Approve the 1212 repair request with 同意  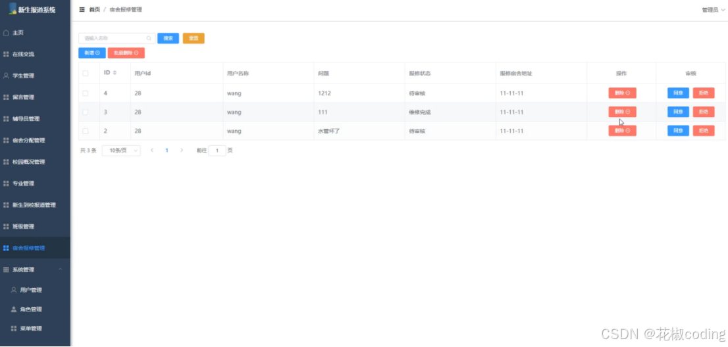pyautogui.click(x=679, y=93)
